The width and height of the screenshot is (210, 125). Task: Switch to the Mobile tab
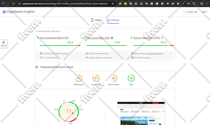96,20
